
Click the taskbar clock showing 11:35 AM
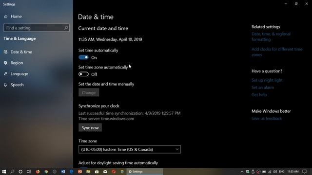(293, 172)
